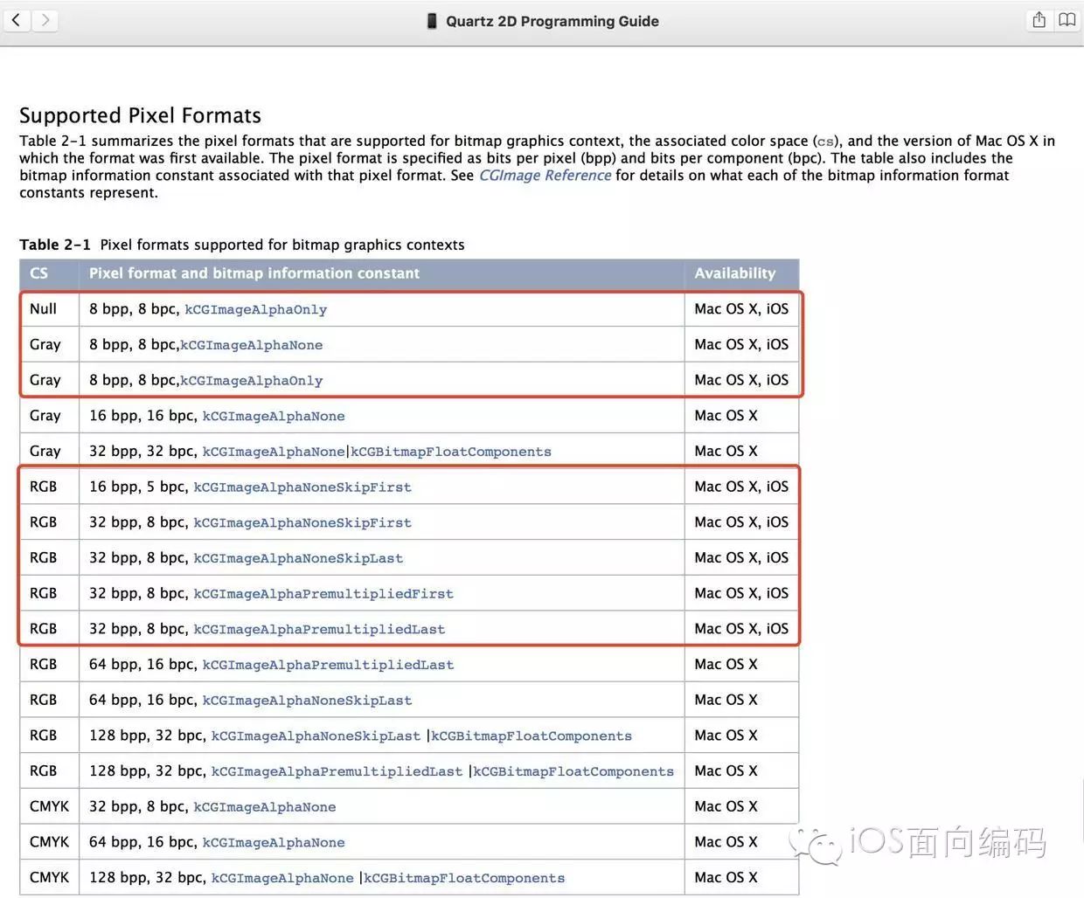Viewport: 1084px width, 898px height.
Task: Open kCGImageAlphaNone link in Gray 32 bpp row
Action: point(274,452)
